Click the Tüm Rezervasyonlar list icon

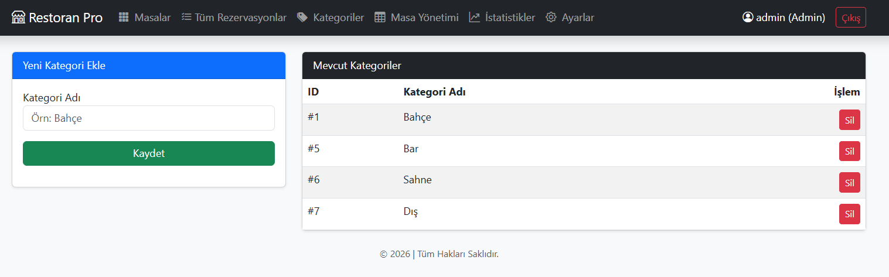tap(186, 18)
